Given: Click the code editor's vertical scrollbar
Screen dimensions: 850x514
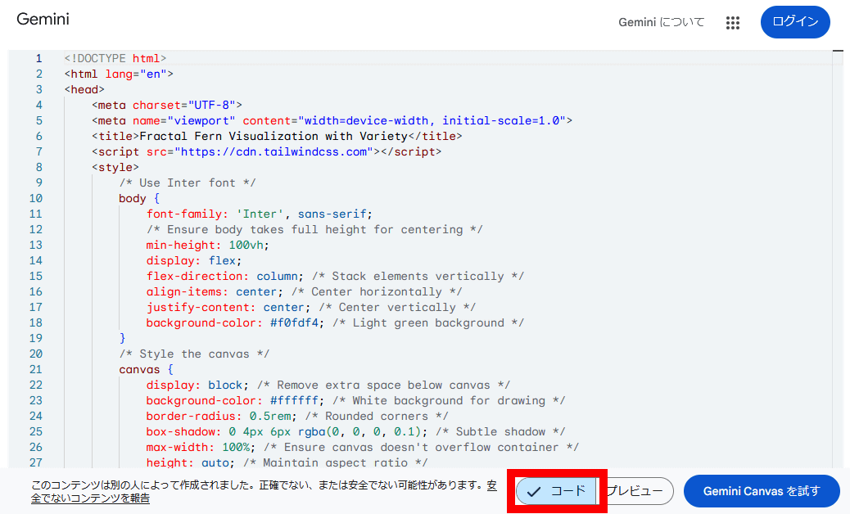Looking at the screenshot, I should click(x=838, y=246).
